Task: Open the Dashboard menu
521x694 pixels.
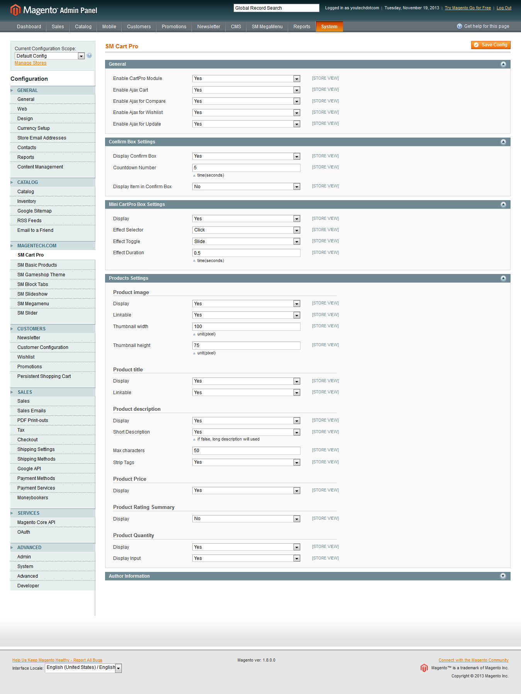Action: pyautogui.click(x=29, y=27)
